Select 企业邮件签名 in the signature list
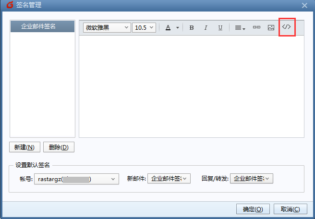 point(42,26)
